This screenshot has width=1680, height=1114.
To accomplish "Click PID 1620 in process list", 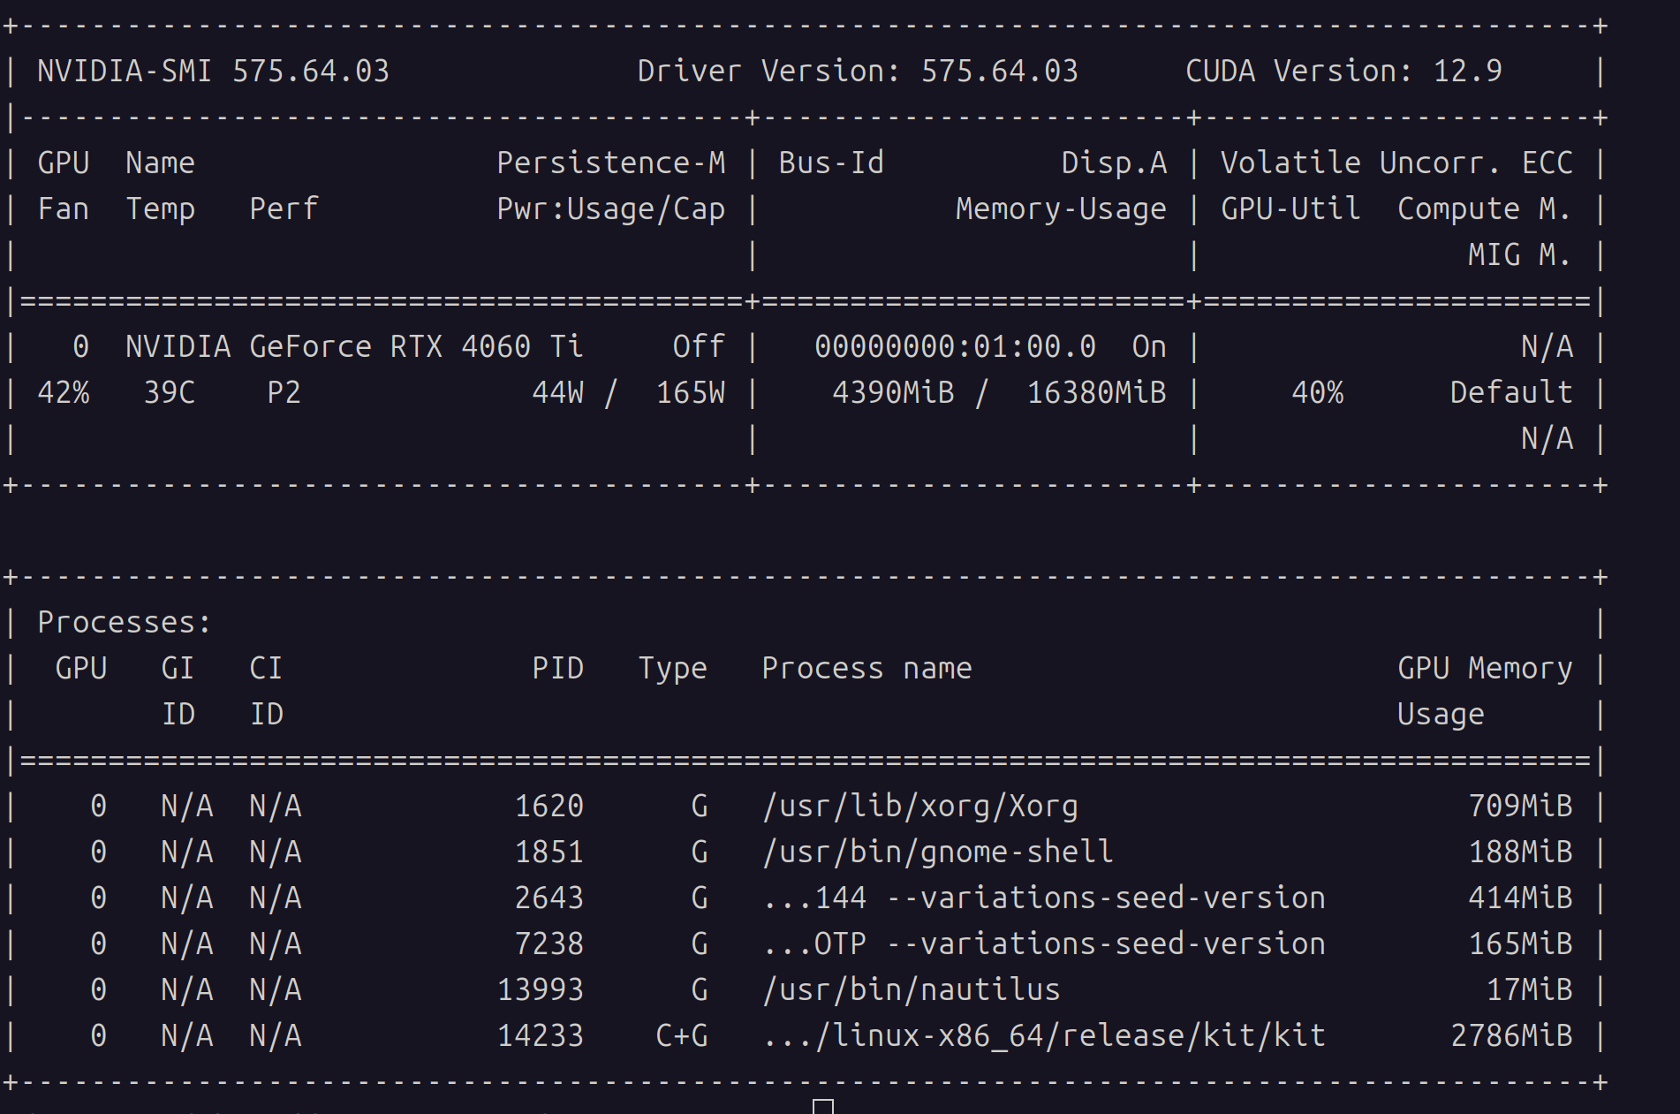I will coord(549,806).
